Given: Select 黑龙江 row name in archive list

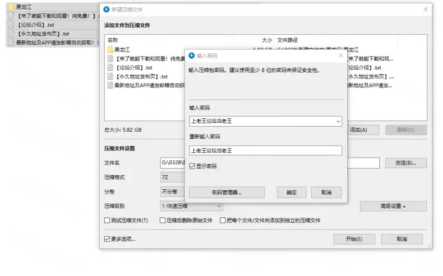Looking at the screenshot, I should [122, 50].
